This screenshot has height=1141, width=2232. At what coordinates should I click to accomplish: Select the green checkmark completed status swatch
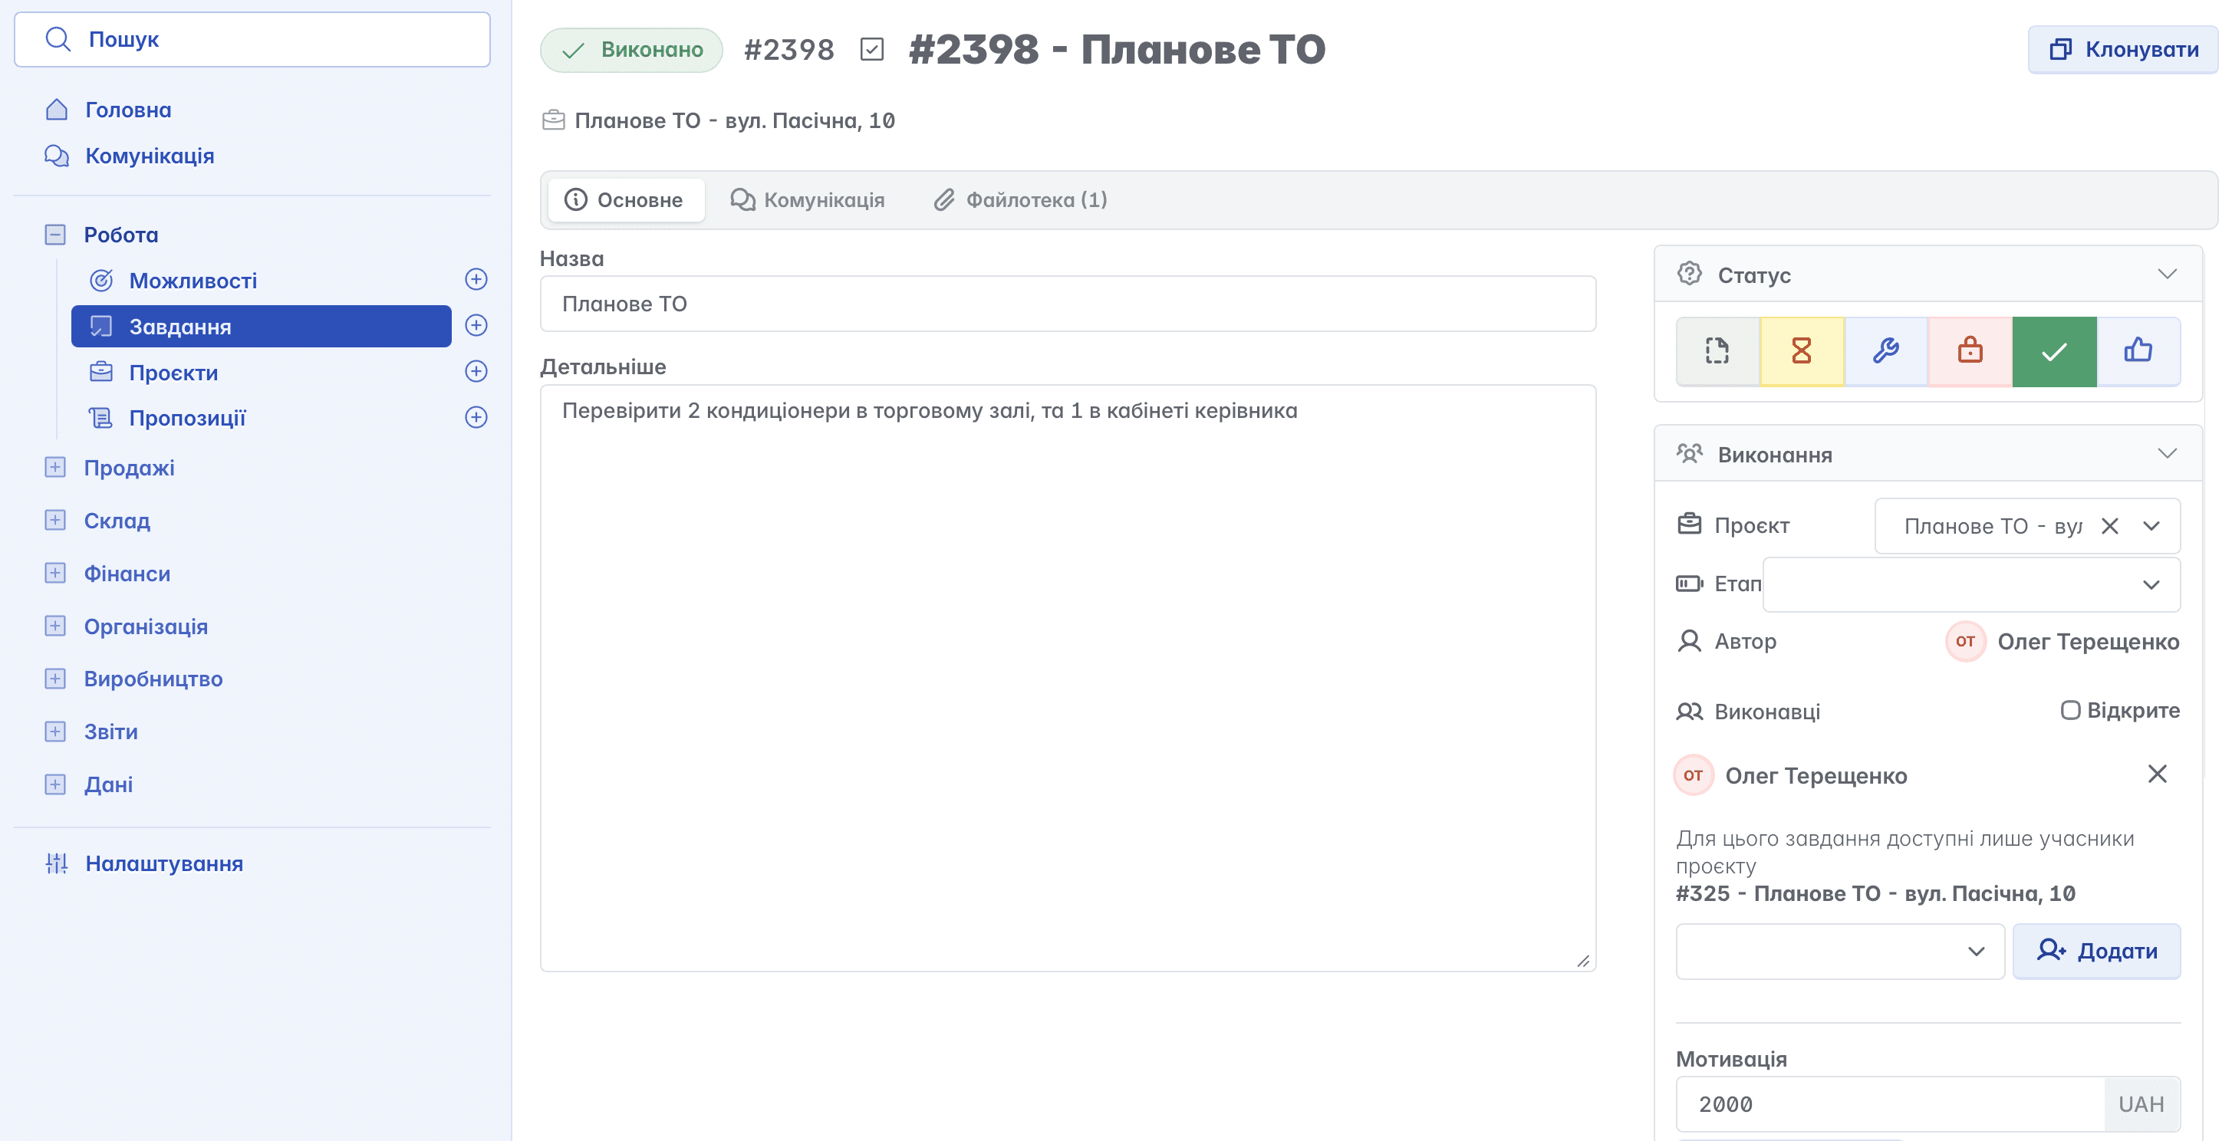pos(2053,351)
